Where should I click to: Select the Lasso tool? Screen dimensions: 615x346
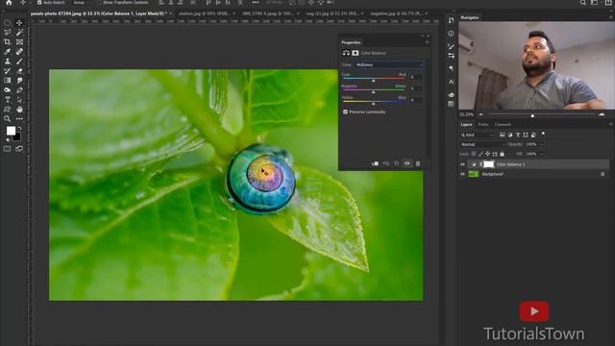pyautogui.click(x=7, y=32)
